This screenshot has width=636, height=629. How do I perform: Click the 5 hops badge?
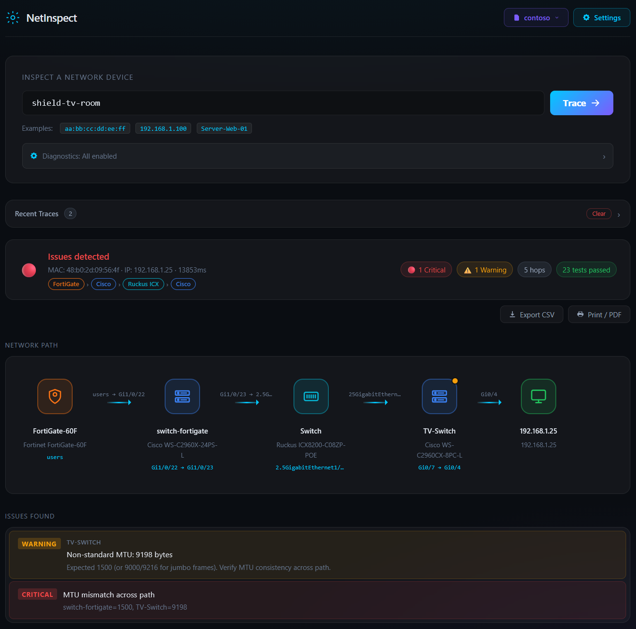click(x=535, y=270)
